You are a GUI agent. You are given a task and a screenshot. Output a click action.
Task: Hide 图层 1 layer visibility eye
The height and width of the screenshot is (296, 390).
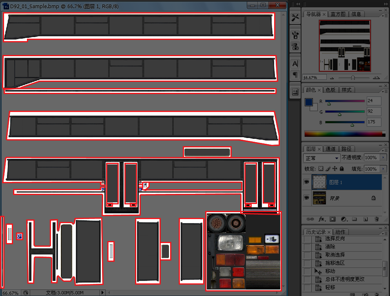[306, 182]
